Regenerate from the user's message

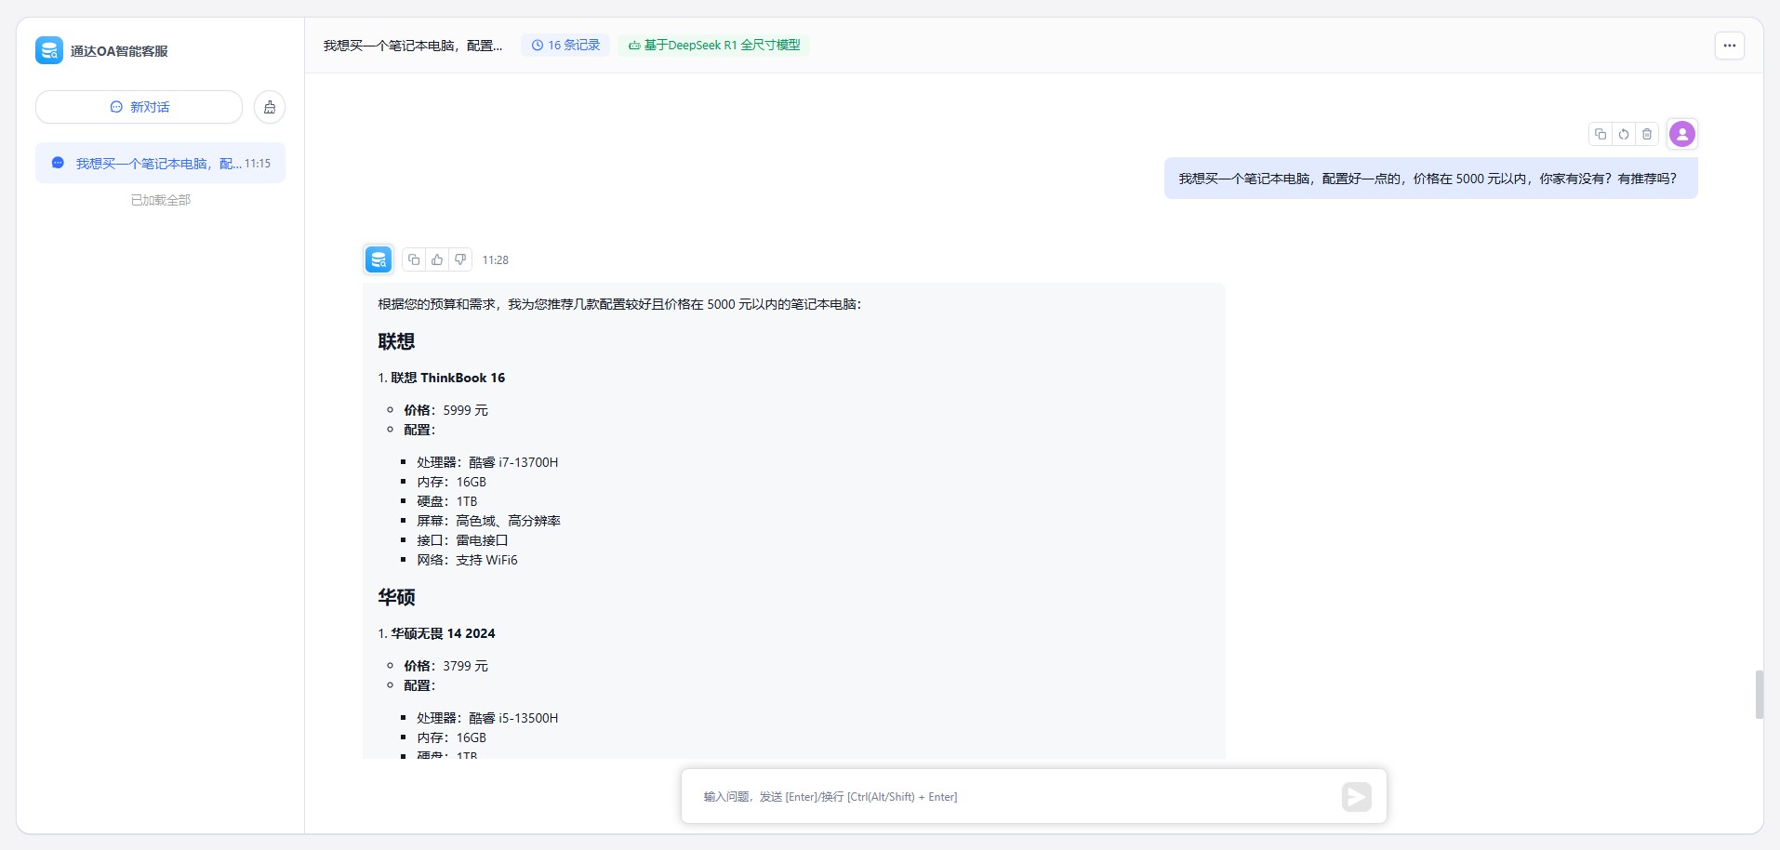pyautogui.click(x=1624, y=134)
